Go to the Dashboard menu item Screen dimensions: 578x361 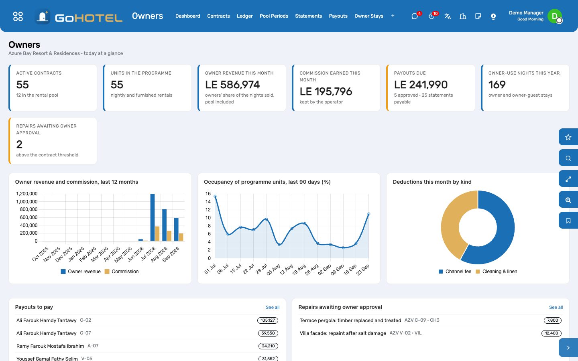[187, 16]
